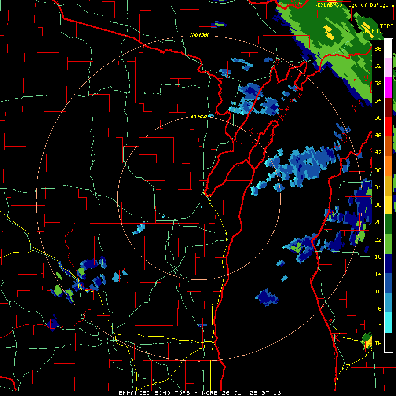
Task: Pick the navy blue legend swatch
Action: [389, 264]
